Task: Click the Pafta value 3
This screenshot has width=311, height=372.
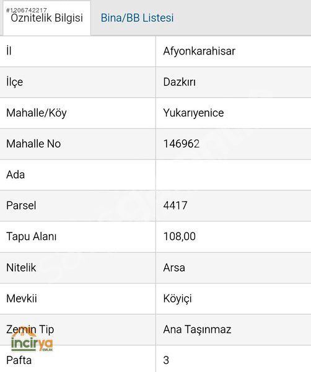Action: point(166,360)
